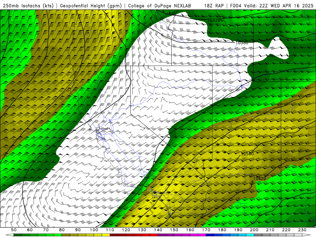The height and width of the screenshot is (237, 316).
Task: Click the dark blue swatch just right of 170
Action: pos(210,235)
